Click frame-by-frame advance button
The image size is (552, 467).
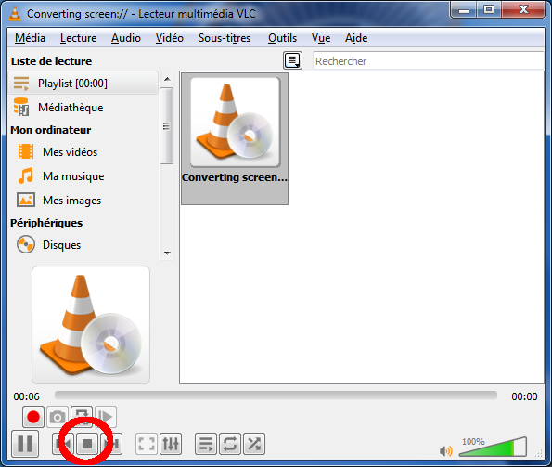point(106,417)
